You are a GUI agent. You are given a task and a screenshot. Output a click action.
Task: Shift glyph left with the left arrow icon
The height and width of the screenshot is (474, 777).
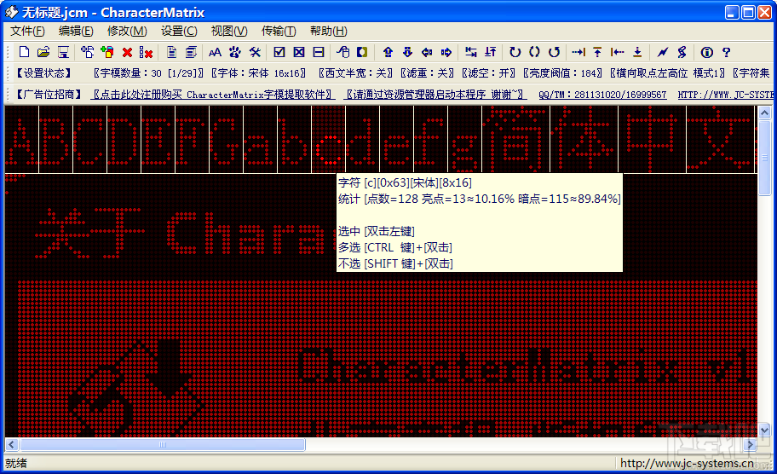point(427,52)
